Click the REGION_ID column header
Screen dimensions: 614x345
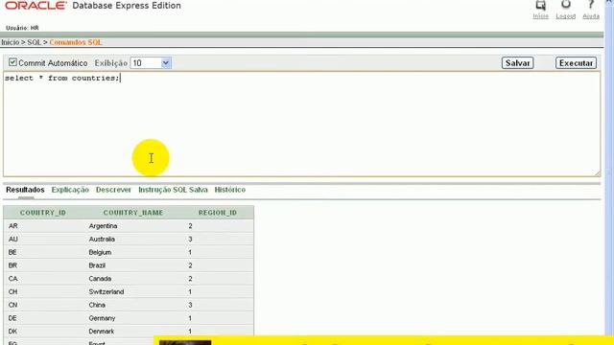(x=218, y=213)
